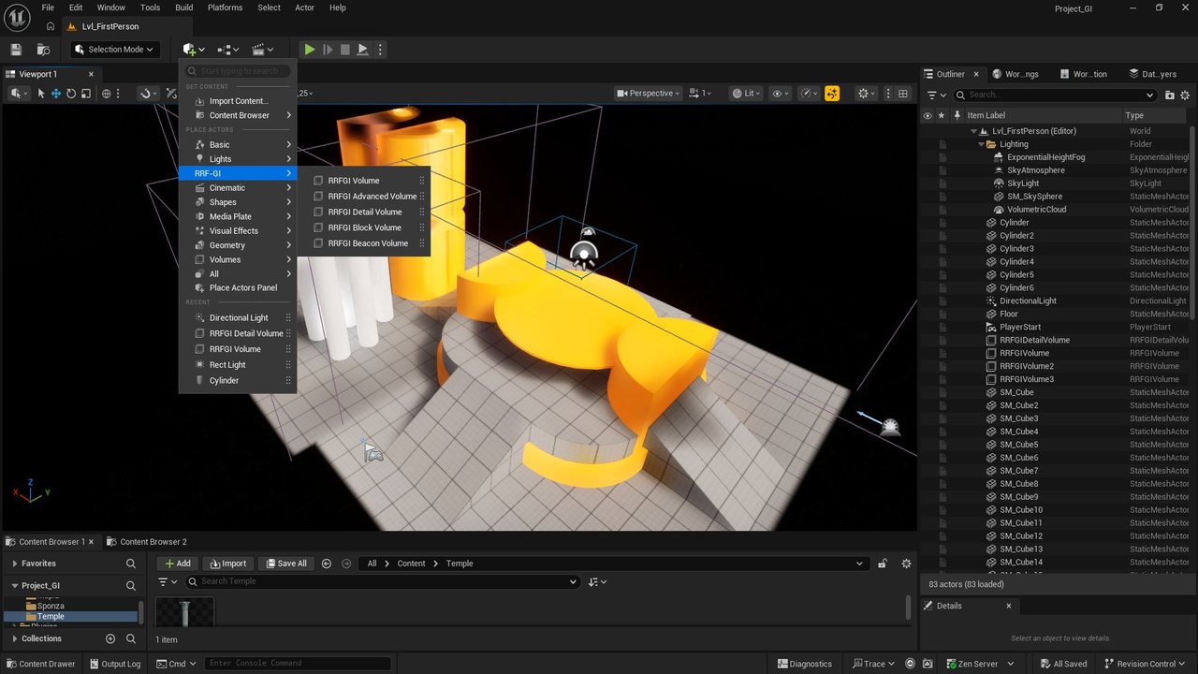Viewport: 1198px width, 674px height.
Task: Click Place Actors Panel entry
Action: 238,288
